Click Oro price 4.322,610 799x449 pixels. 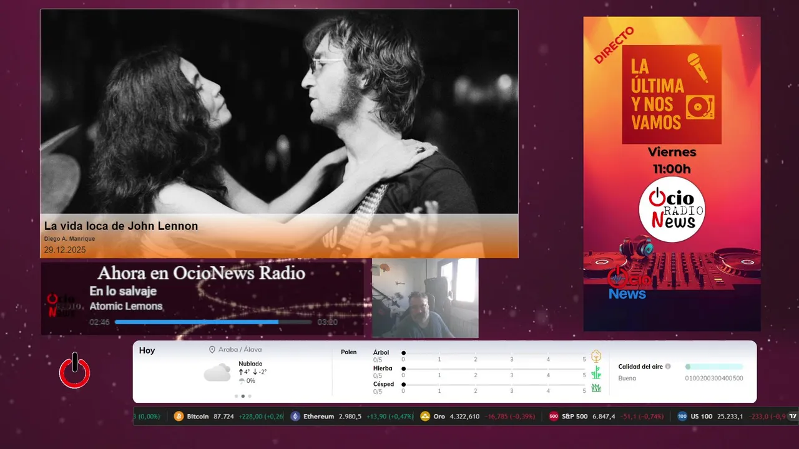[x=465, y=417]
